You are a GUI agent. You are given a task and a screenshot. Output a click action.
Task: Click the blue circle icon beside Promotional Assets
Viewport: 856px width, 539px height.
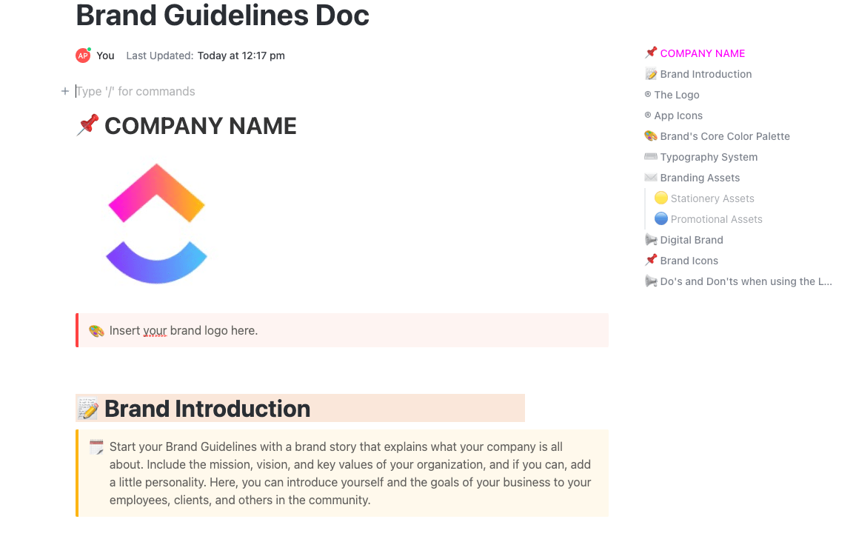[661, 219]
